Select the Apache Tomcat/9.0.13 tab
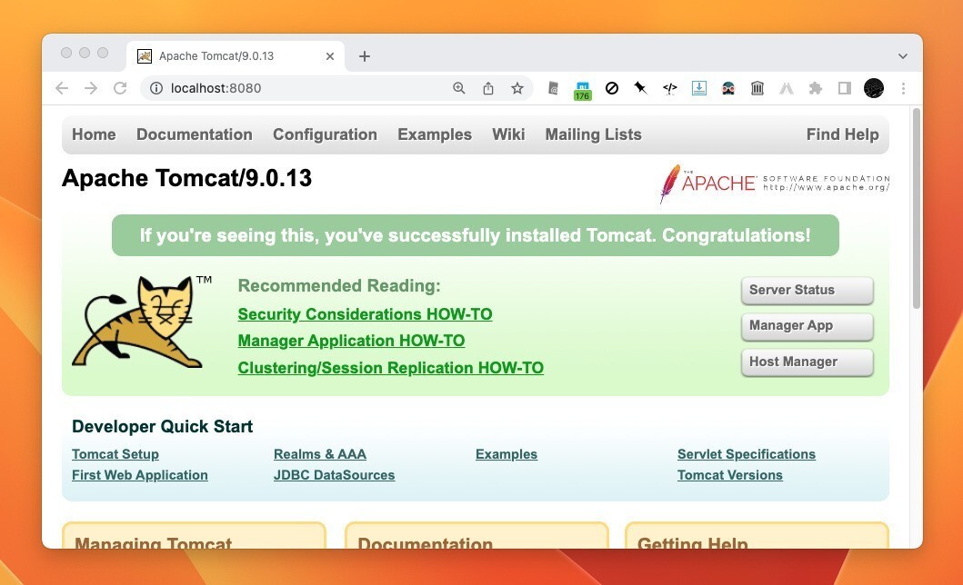The height and width of the screenshot is (585, 963). click(x=236, y=56)
